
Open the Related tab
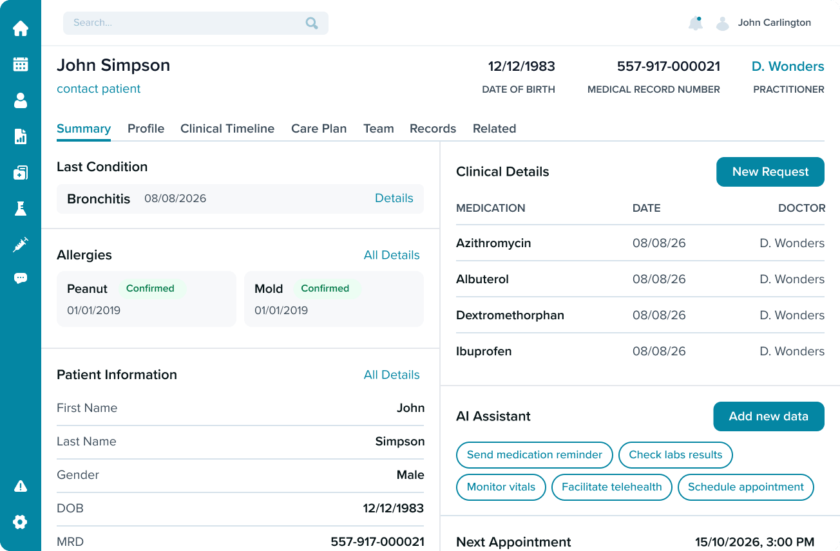point(494,129)
